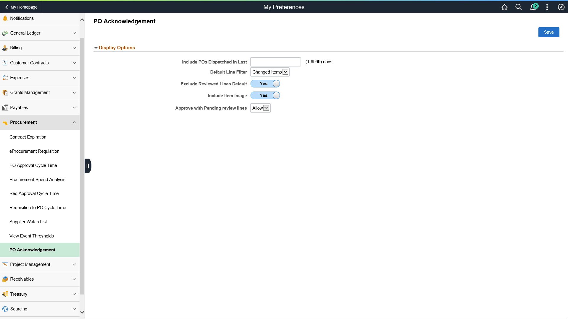The width and height of the screenshot is (568, 319).
Task: Switch off the Include Item Image toggle
Action: [265, 95]
